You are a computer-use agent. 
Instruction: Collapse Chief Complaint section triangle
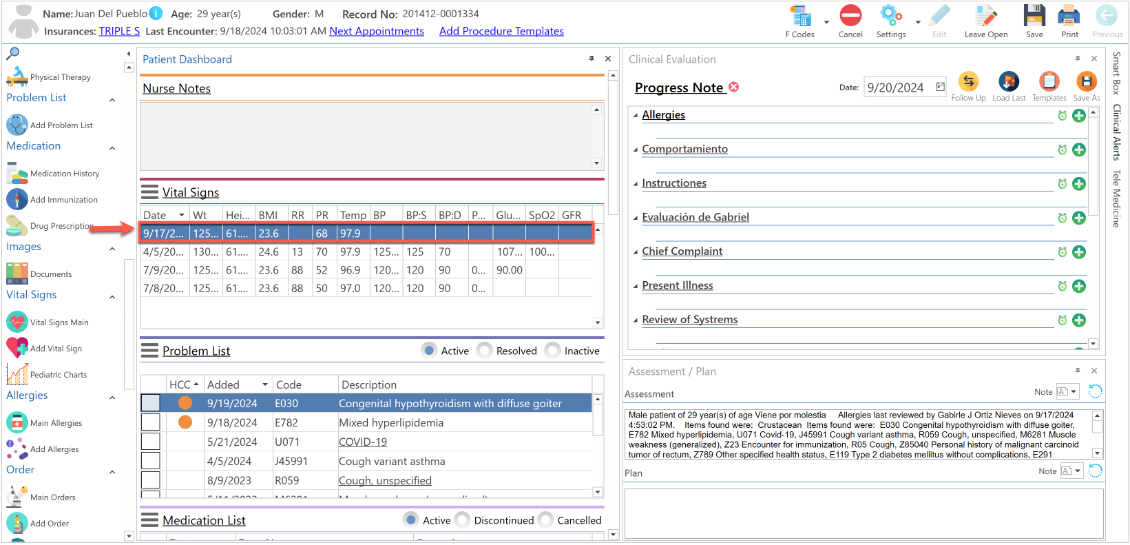pyautogui.click(x=636, y=252)
